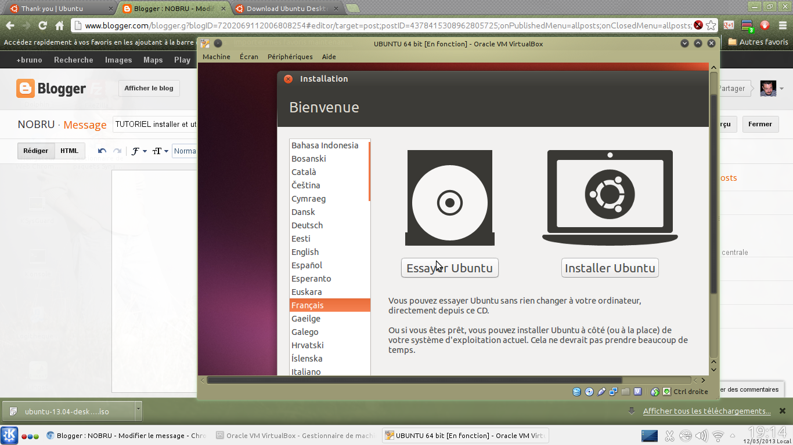Click the Chrome back arrow

pos(10,25)
